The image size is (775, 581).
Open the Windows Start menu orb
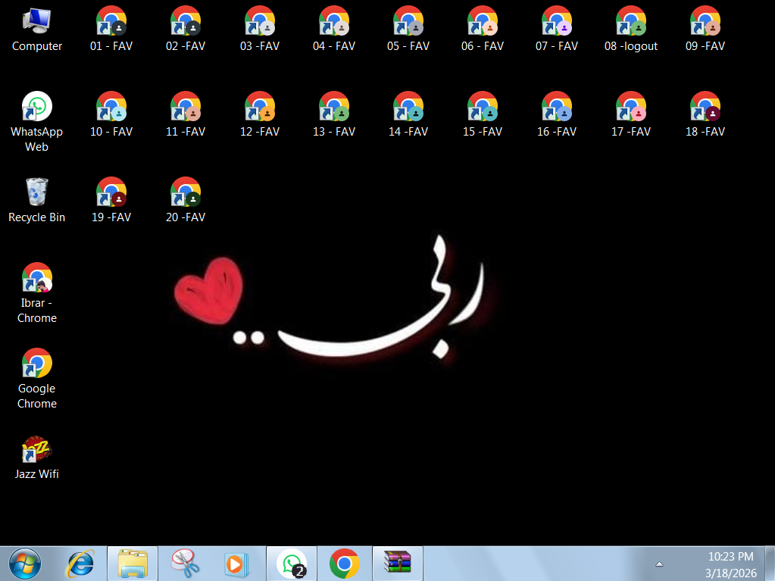(x=25, y=564)
